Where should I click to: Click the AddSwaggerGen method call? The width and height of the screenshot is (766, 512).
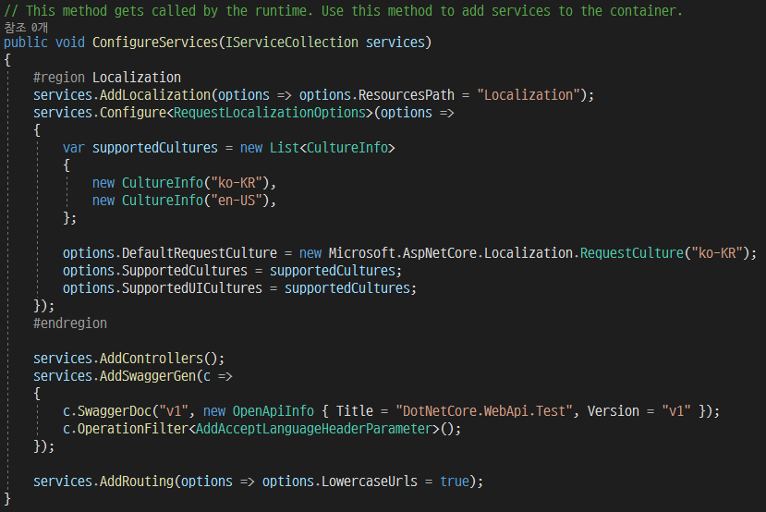pyautogui.click(x=148, y=376)
